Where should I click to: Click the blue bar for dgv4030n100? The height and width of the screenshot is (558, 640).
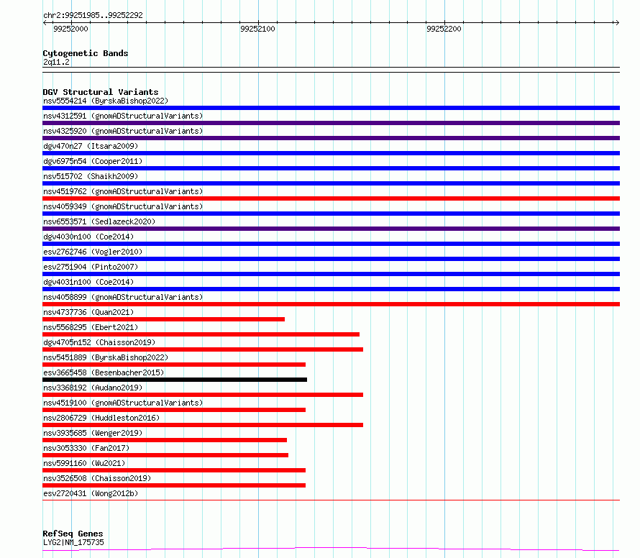(x=331, y=244)
